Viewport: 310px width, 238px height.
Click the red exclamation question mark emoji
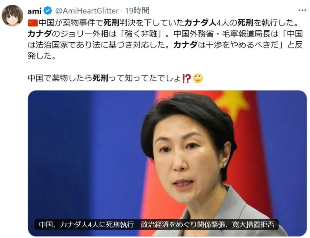pyautogui.click(x=186, y=78)
